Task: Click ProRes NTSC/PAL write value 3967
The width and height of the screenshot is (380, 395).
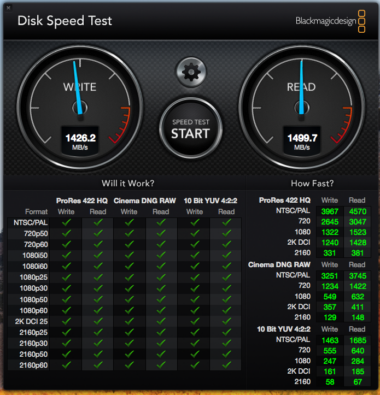Action: (x=330, y=211)
